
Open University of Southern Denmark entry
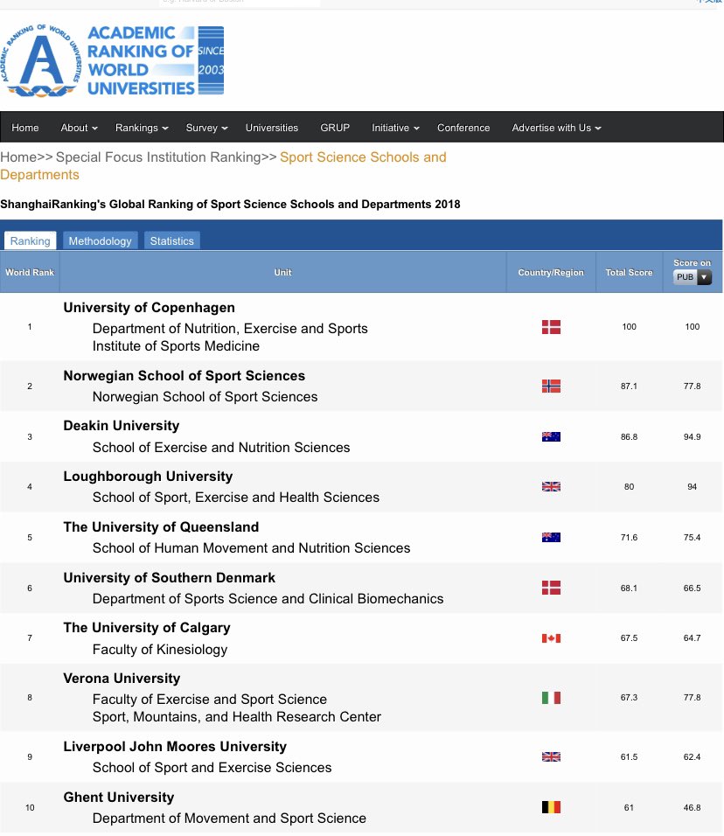169,577
